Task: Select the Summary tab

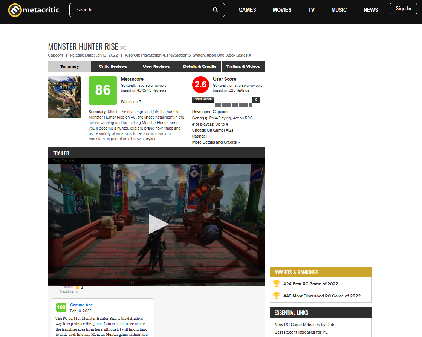Action: (x=69, y=66)
